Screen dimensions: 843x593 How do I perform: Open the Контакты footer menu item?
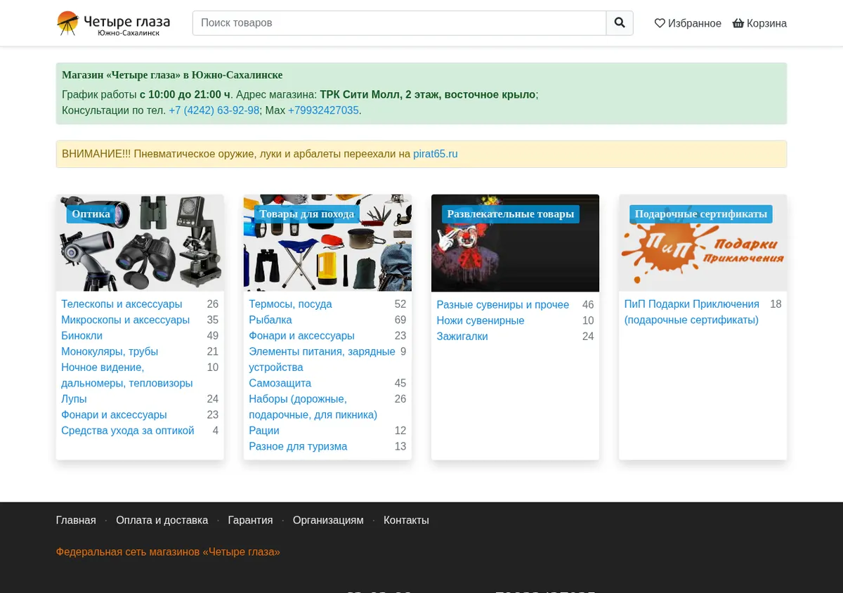click(406, 521)
